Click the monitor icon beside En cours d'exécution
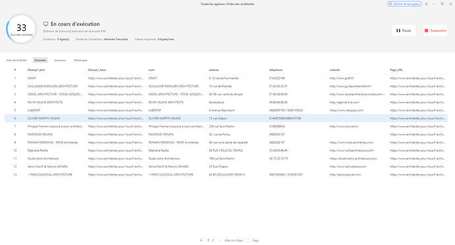The image size is (455, 245). (x=45, y=24)
